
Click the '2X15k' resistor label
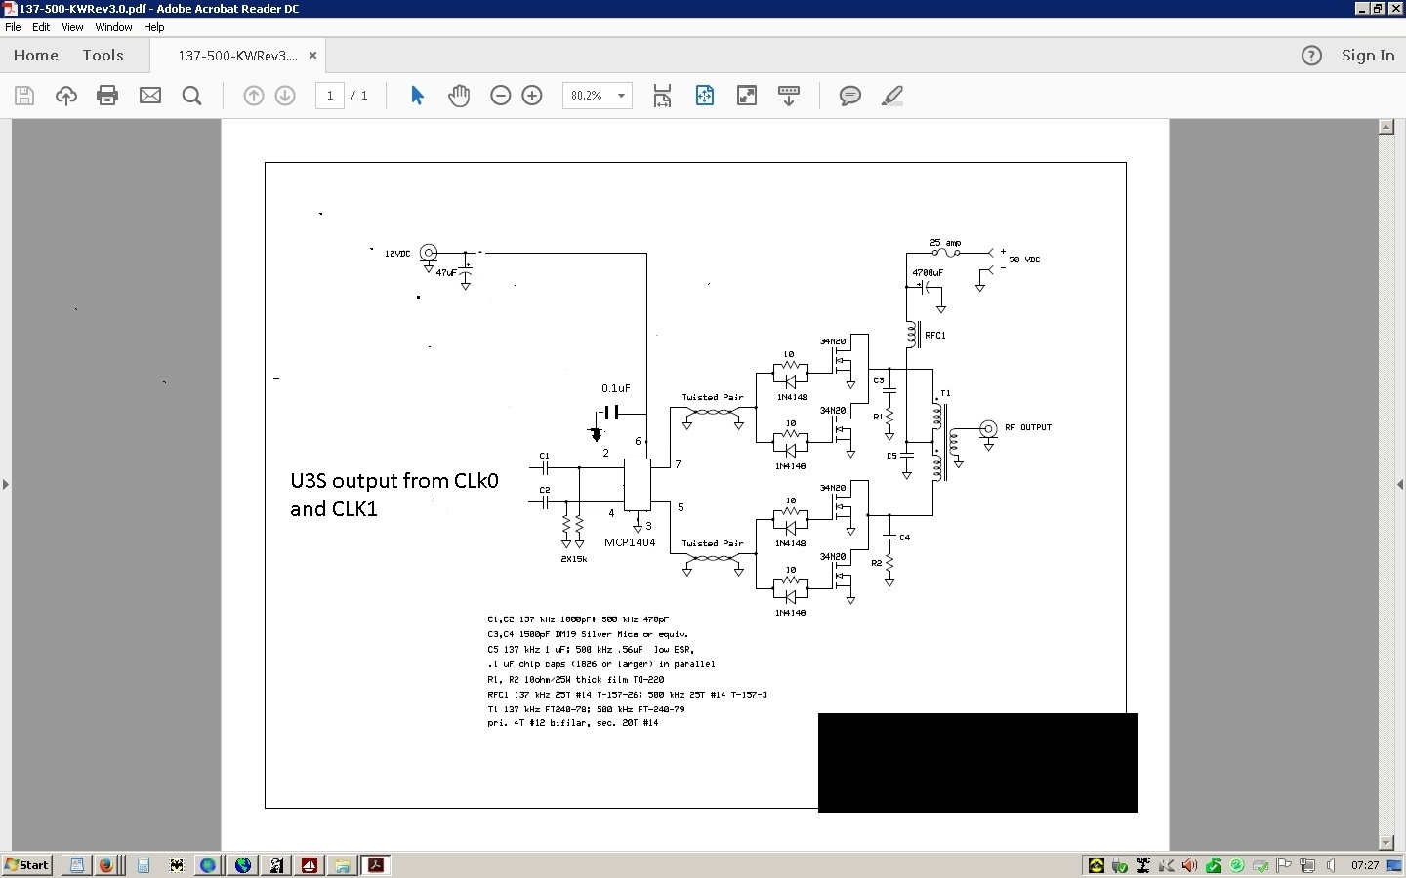574,559
